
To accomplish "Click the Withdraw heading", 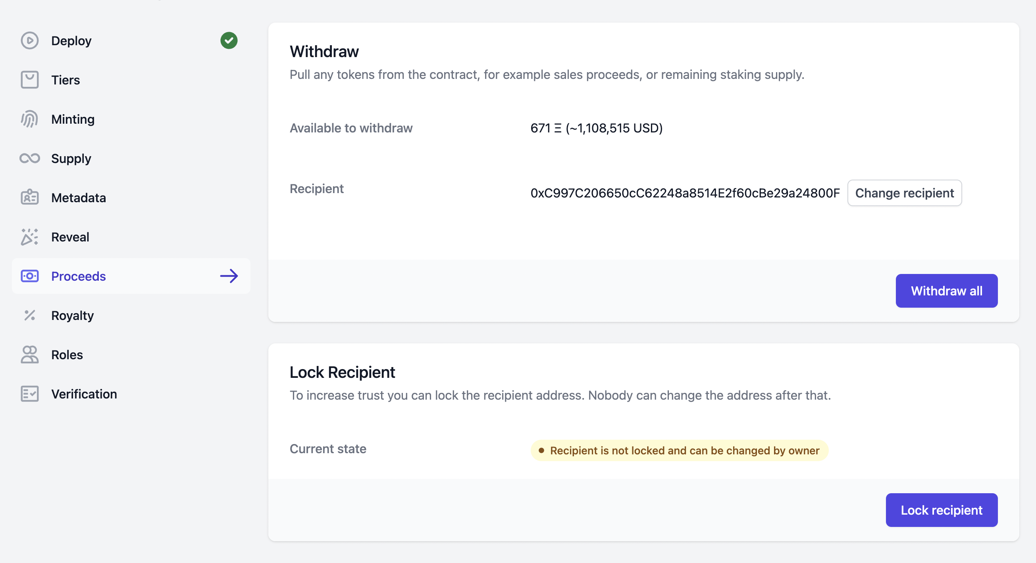I will (324, 52).
